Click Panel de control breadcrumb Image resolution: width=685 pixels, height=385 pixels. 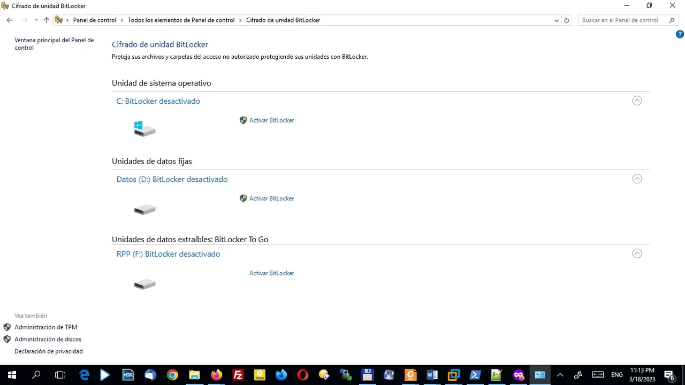coord(95,20)
